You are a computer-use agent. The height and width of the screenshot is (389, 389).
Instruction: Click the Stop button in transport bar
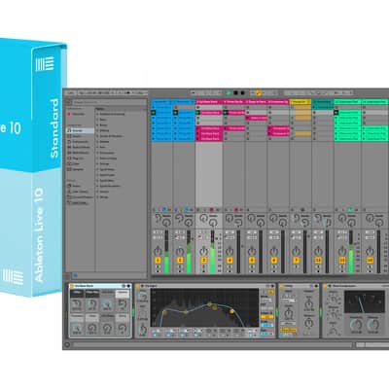235,93
